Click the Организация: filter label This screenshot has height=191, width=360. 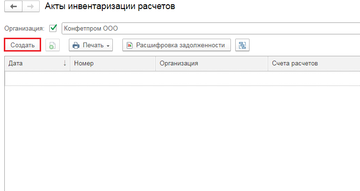[24, 28]
